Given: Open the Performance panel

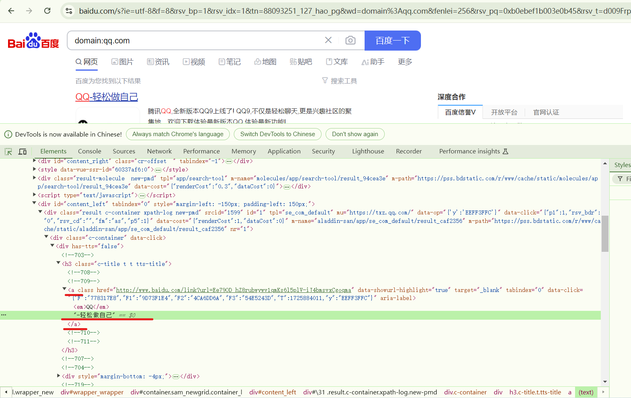Looking at the screenshot, I should point(202,151).
